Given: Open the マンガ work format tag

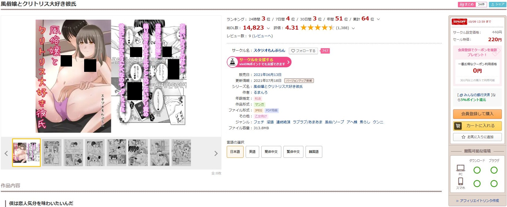Looking at the screenshot, I should (259, 104).
